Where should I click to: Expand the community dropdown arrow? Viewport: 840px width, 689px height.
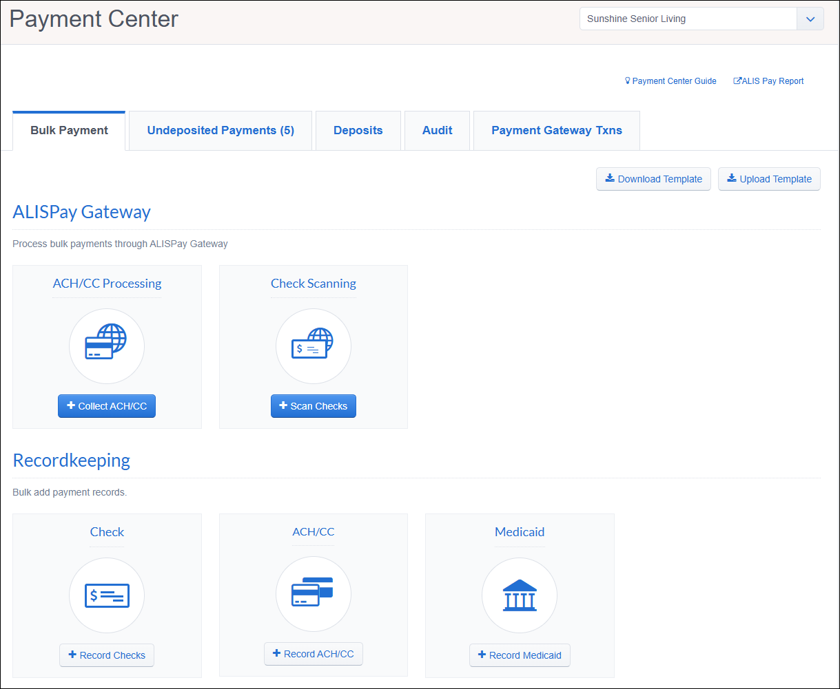pos(810,19)
